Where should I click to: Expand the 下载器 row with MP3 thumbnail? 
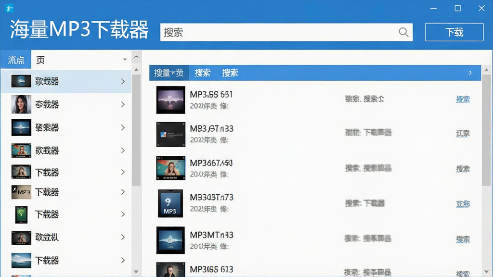tap(123, 192)
